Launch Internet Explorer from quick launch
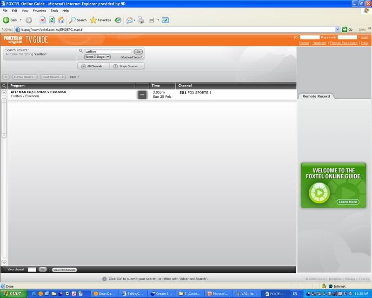 33,294
